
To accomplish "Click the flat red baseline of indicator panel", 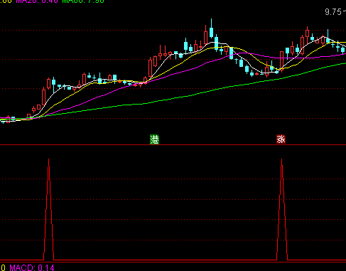I will coord(166,260).
